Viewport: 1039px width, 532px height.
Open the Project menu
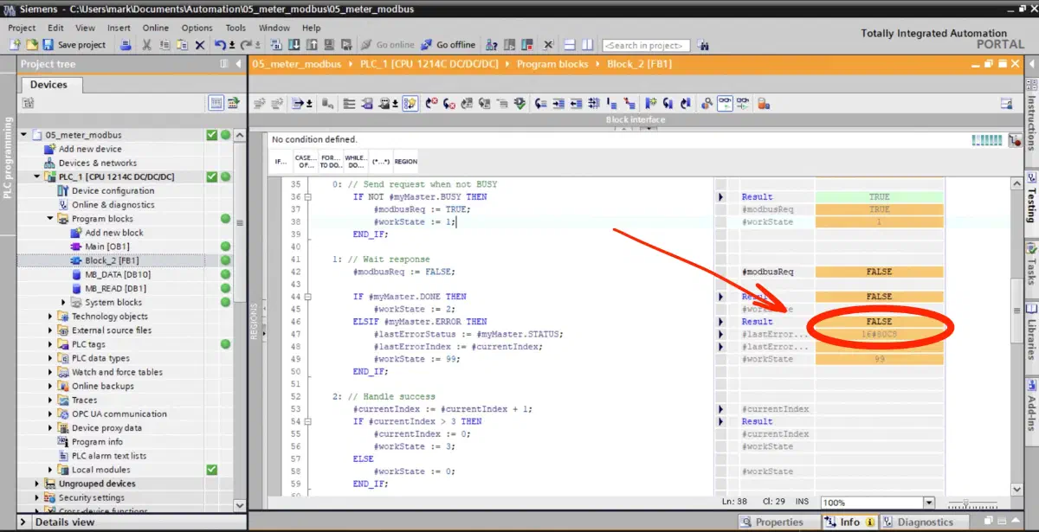tap(22, 28)
